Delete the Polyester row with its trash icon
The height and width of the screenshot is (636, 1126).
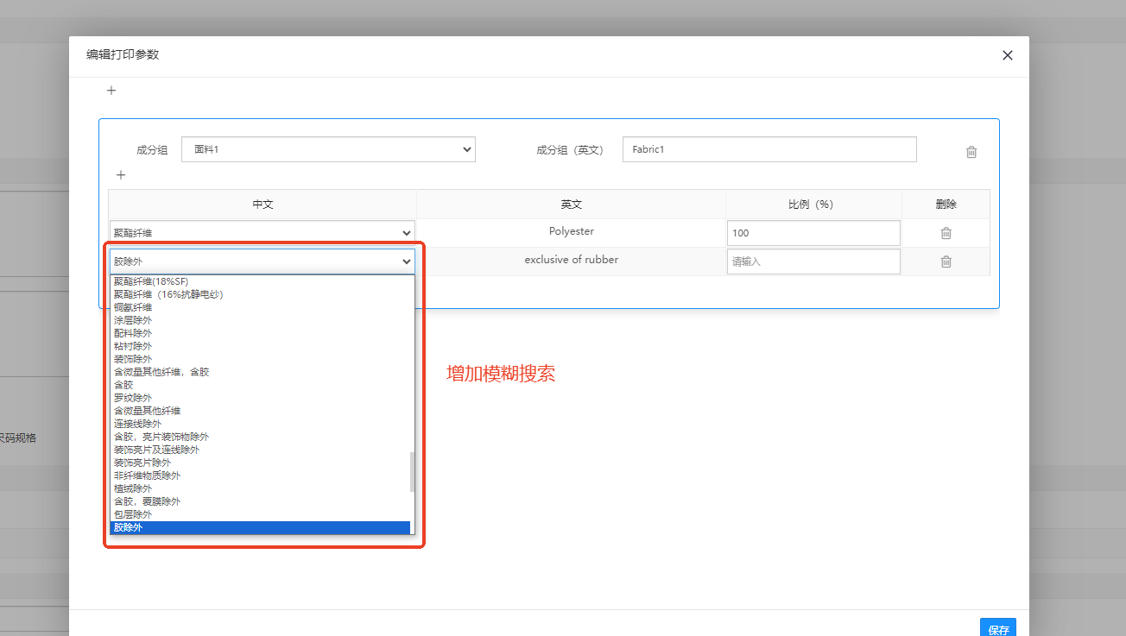click(x=946, y=233)
